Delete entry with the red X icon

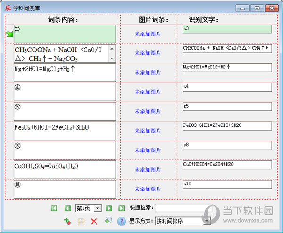(x=94, y=221)
